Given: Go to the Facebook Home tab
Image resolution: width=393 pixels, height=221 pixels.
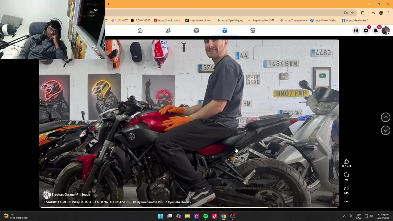Looking at the screenshot, I should pyautogui.click(x=140, y=30).
